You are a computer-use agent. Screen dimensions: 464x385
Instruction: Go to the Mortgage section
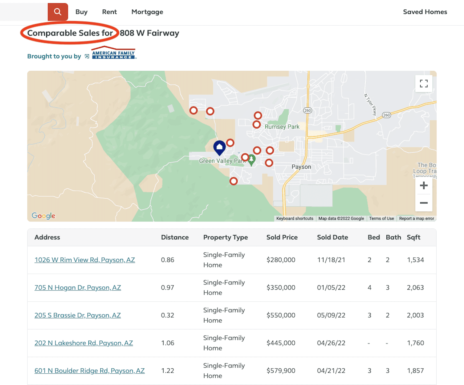147,12
